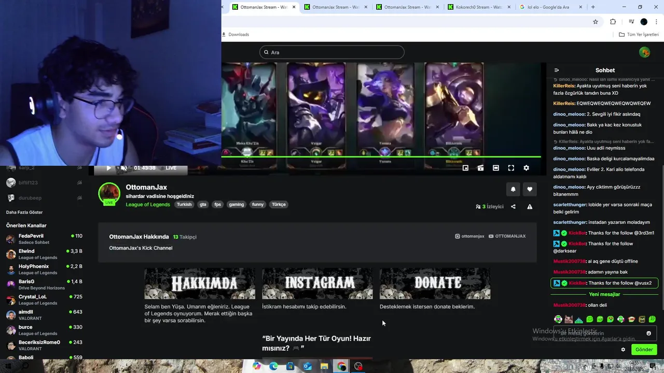Screen dimensions: 664x373
Task: Open the Downloads bookmark
Action: click(236, 35)
